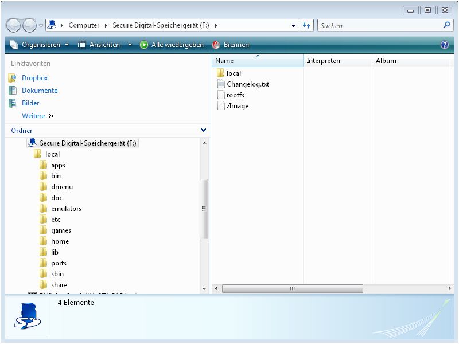Select the zImage file
This screenshot has height=344, width=459.
[x=237, y=106]
